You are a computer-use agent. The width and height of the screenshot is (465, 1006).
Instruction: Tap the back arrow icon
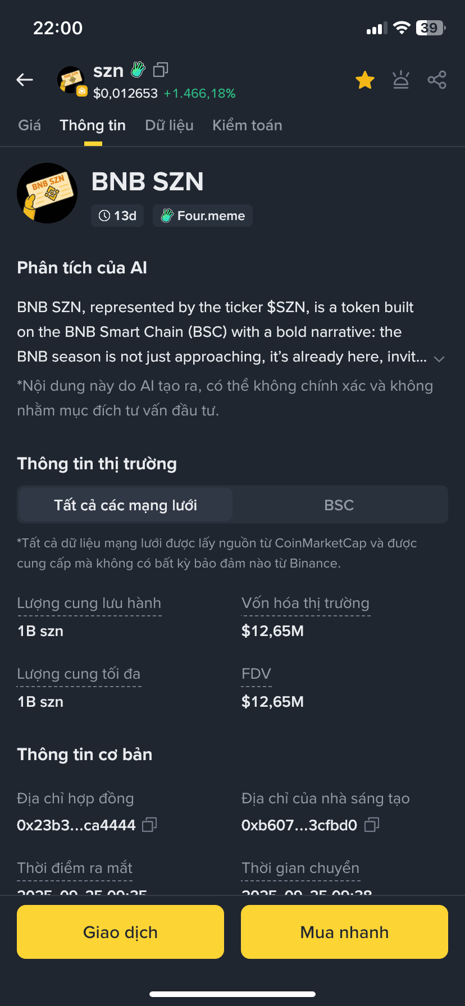click(25, 80)
